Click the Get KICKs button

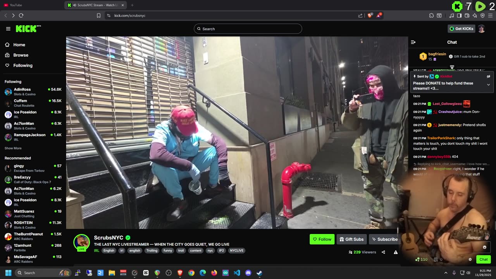(x=461, y=29)
